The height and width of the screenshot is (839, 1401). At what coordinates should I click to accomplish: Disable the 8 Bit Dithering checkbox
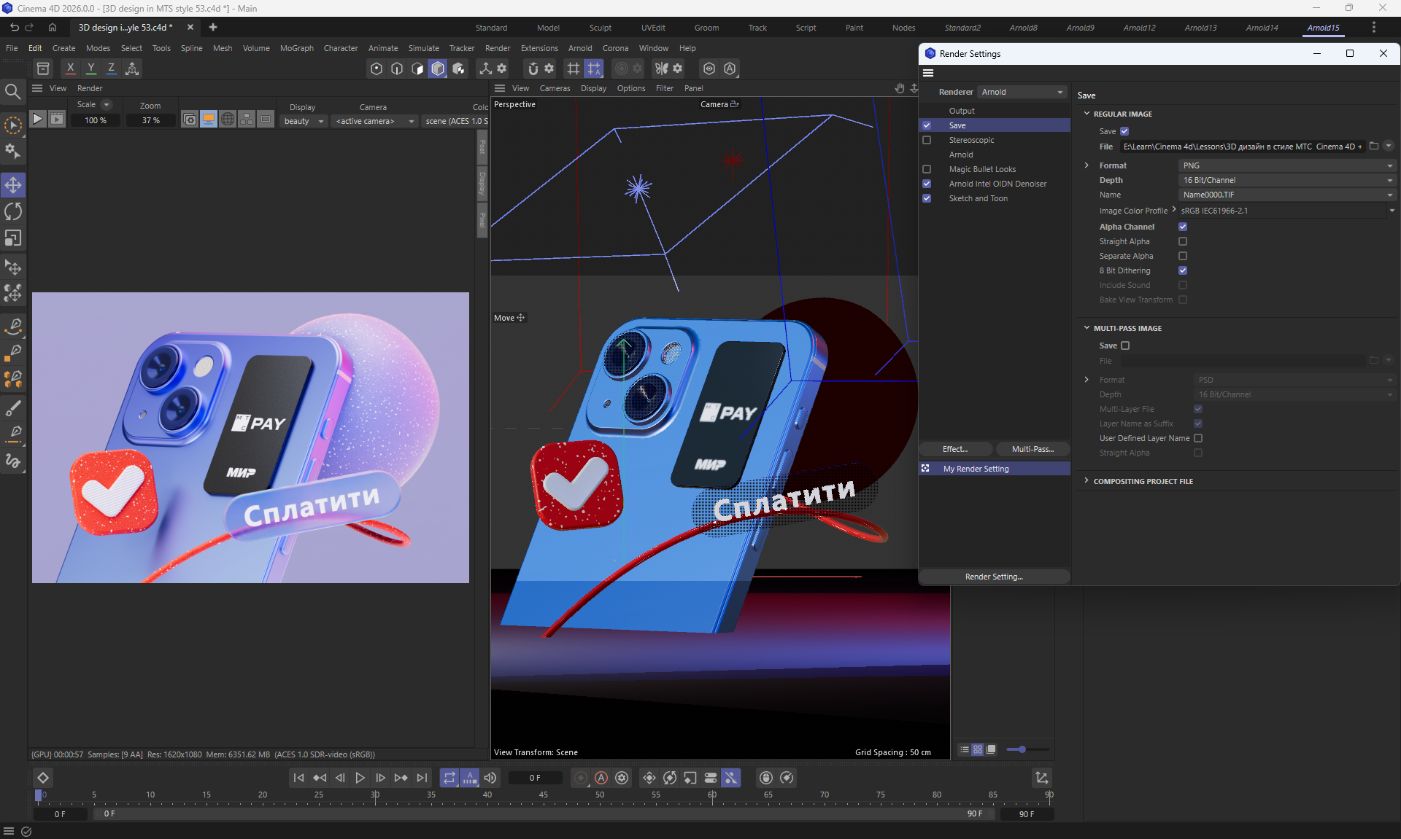click(1183, 270)
